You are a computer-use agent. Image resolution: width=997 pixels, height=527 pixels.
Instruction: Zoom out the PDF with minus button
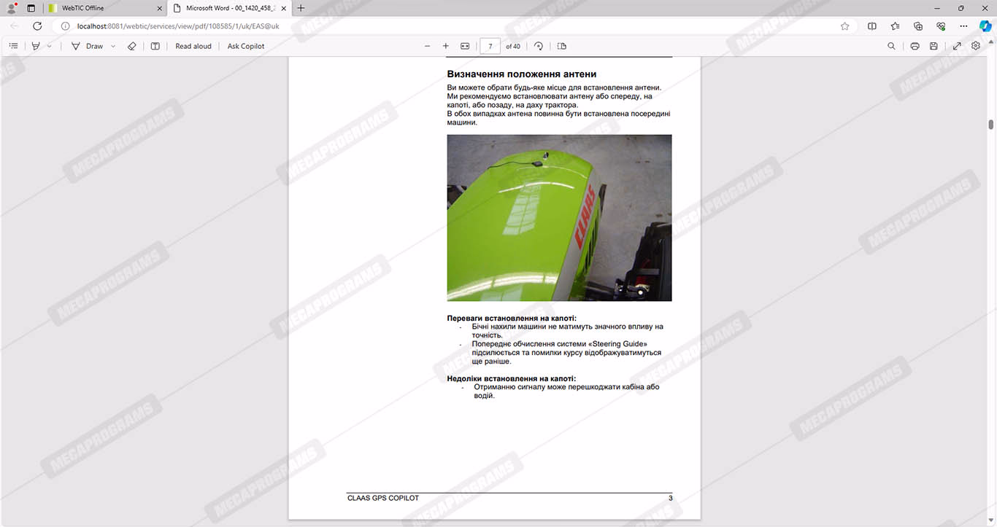click(x=428, y=46)
